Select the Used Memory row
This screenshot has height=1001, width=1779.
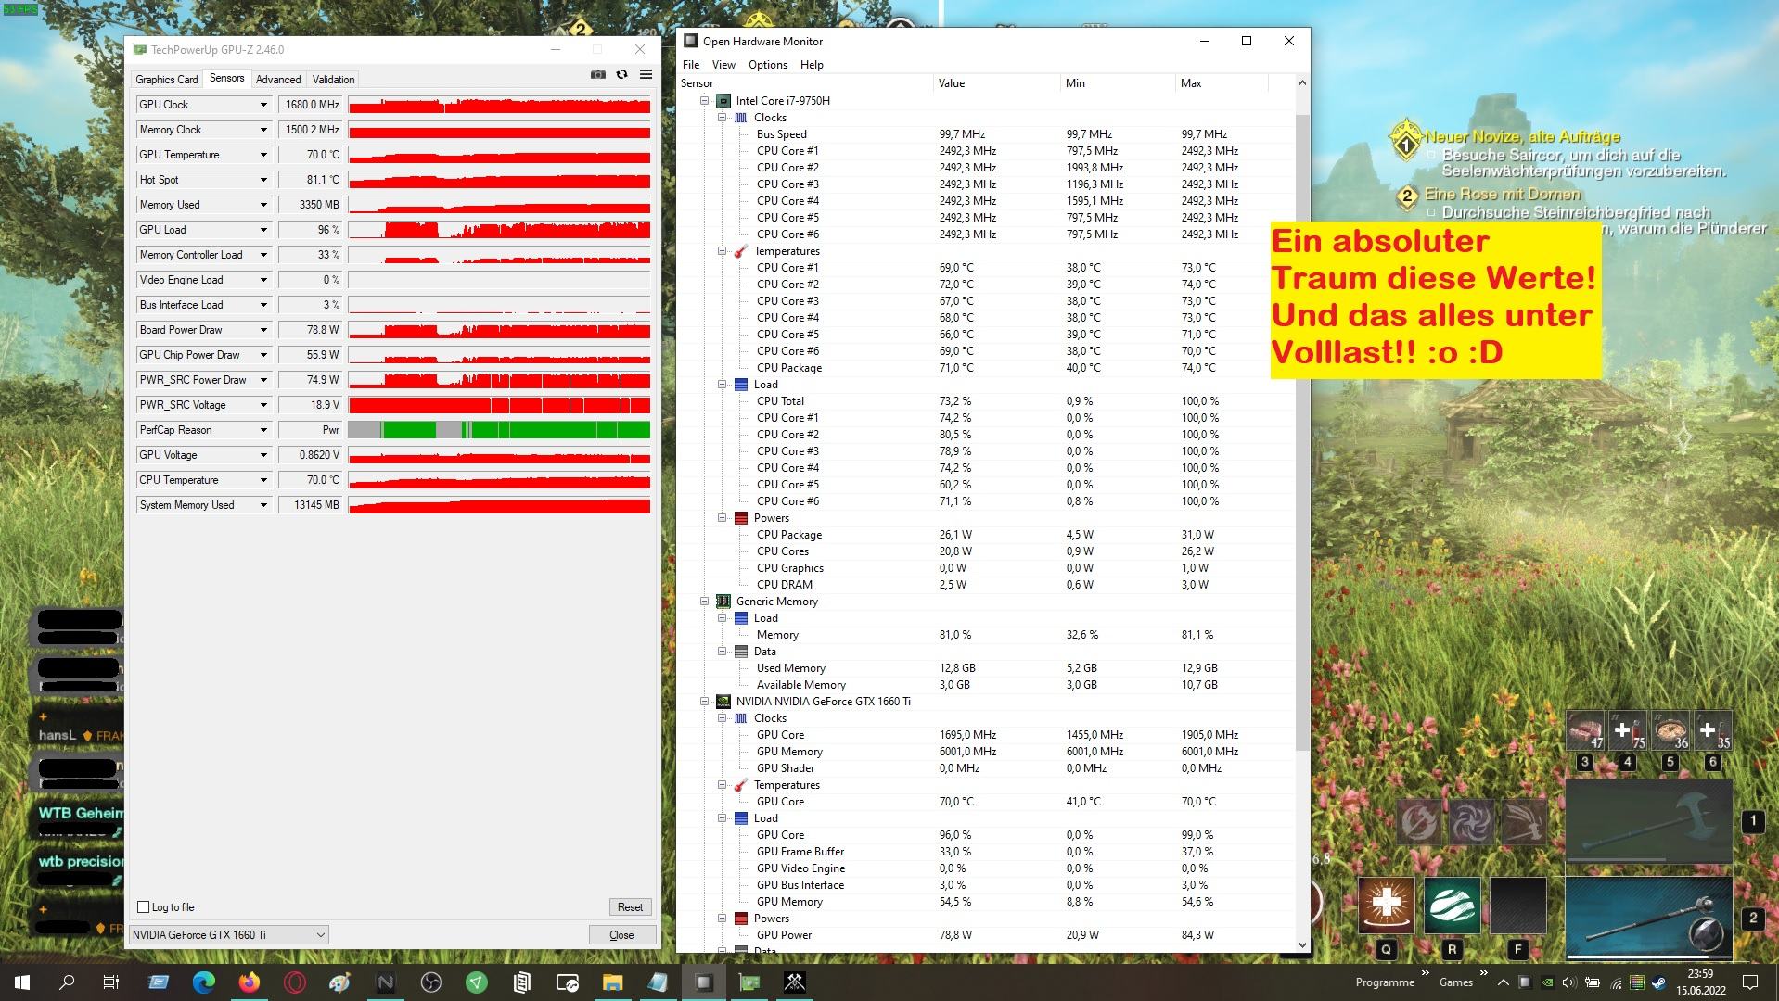tap(985, 668)
